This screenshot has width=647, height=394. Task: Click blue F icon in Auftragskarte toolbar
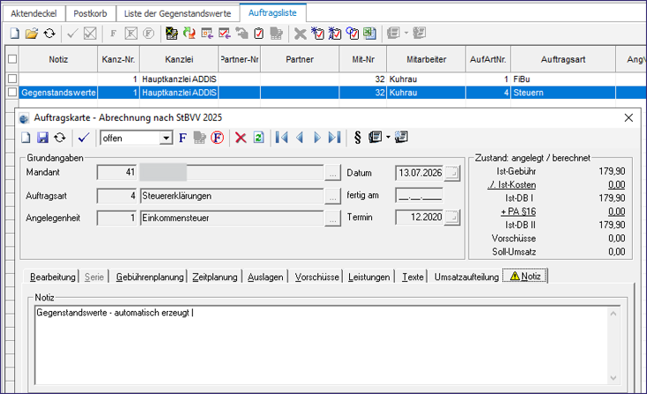[182, 138]
